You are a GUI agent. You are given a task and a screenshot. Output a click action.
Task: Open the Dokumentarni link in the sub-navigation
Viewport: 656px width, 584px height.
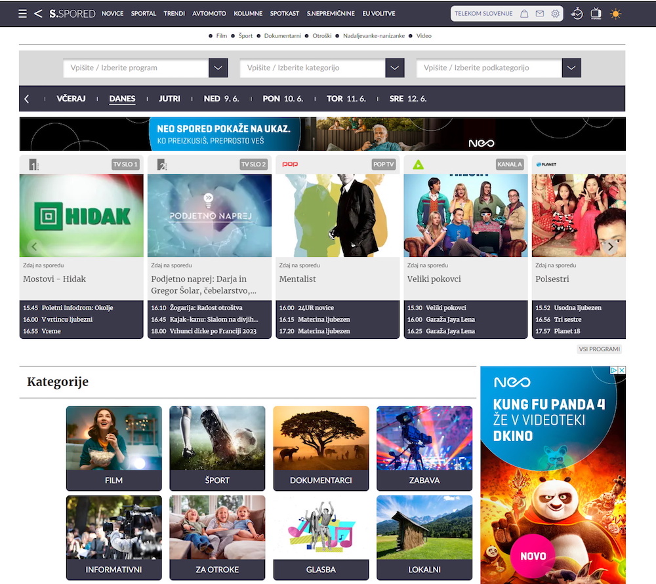(282, 36)
